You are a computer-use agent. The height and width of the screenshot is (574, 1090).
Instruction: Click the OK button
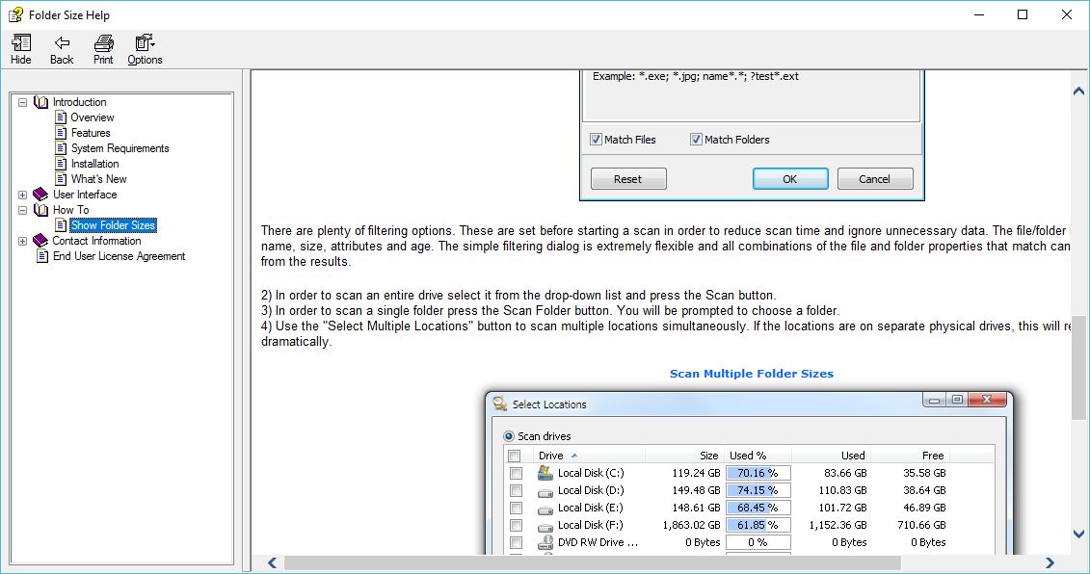(x=789, y=178)
